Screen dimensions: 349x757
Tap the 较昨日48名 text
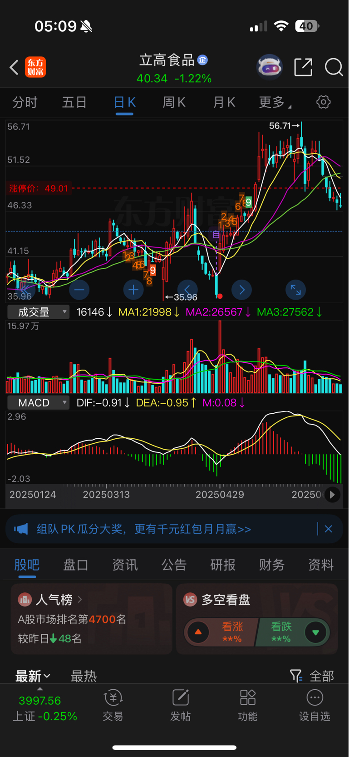pyautogui.click(x=50, y=638)
